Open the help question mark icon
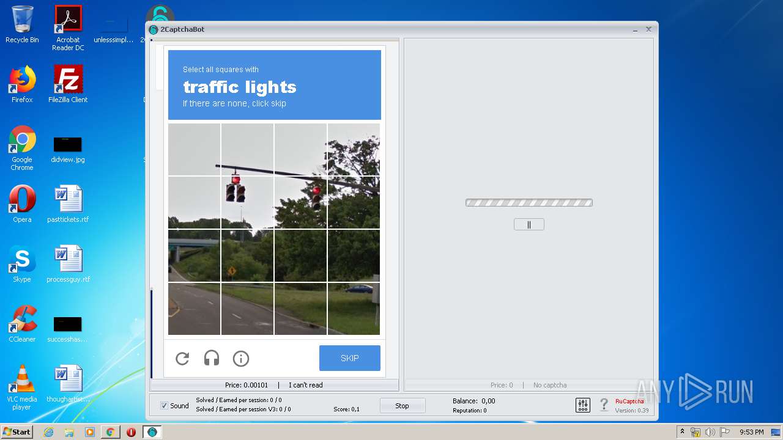783x440 pixels. click(604, 405)
